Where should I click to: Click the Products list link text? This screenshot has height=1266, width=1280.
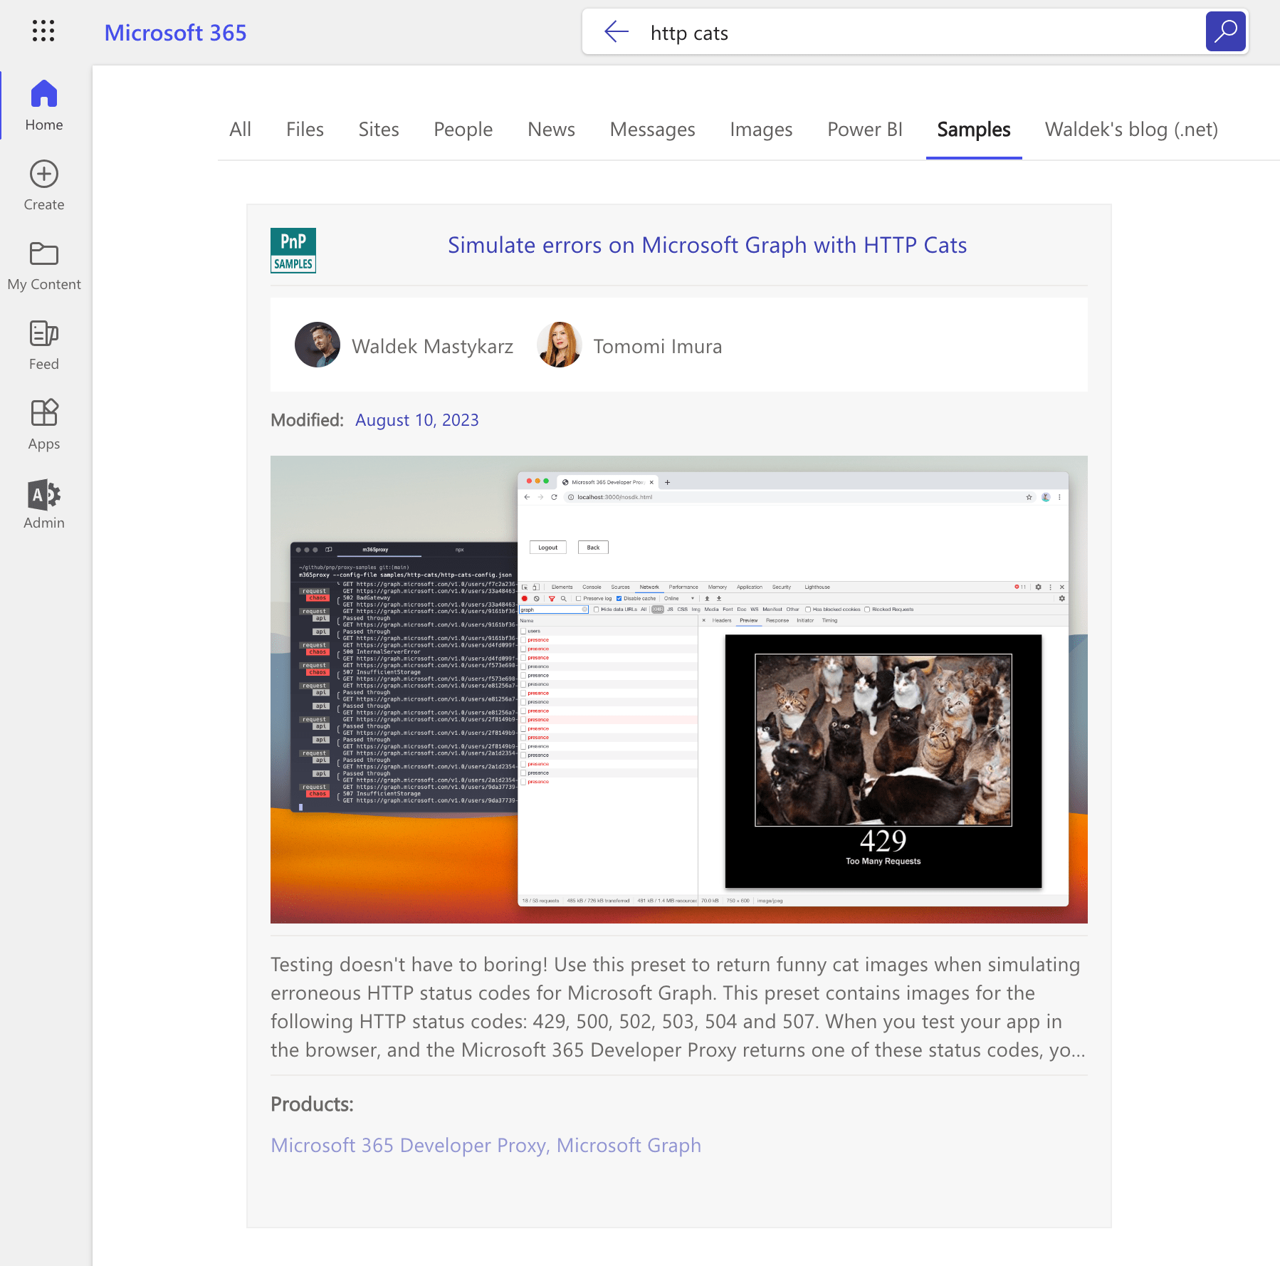point(486,1145)
